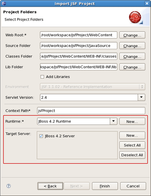Click New button next to Runtime
This screenshot has height=196, width=151.
coord(132,121)
